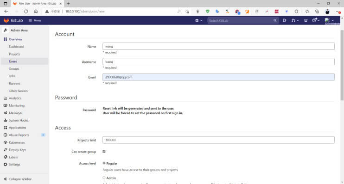The width and height of the screenshot is (344, 184).
Task: Open Monitoring menu label
Action: (17, 105)
